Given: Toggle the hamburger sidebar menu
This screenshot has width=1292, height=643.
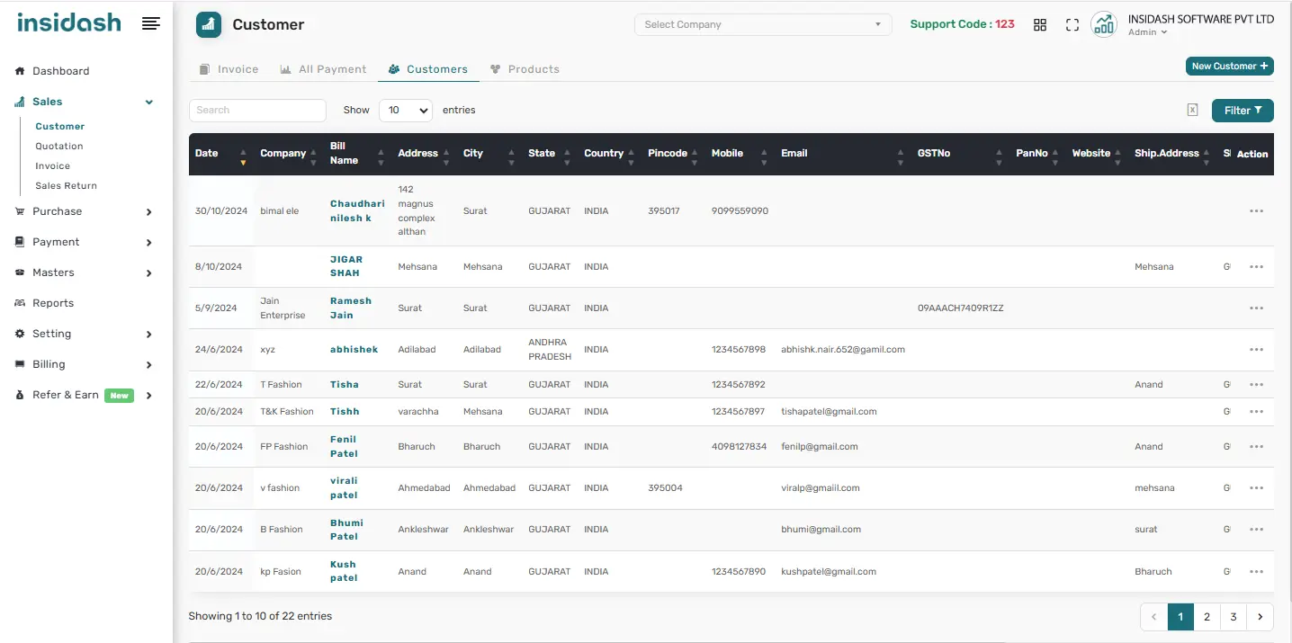Looking at the screenshot, I should [x=151, y=24].
